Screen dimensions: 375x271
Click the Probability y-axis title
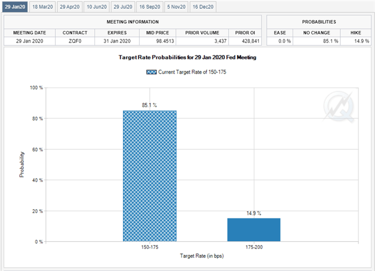pyautogui.click(x=22, y=164)
